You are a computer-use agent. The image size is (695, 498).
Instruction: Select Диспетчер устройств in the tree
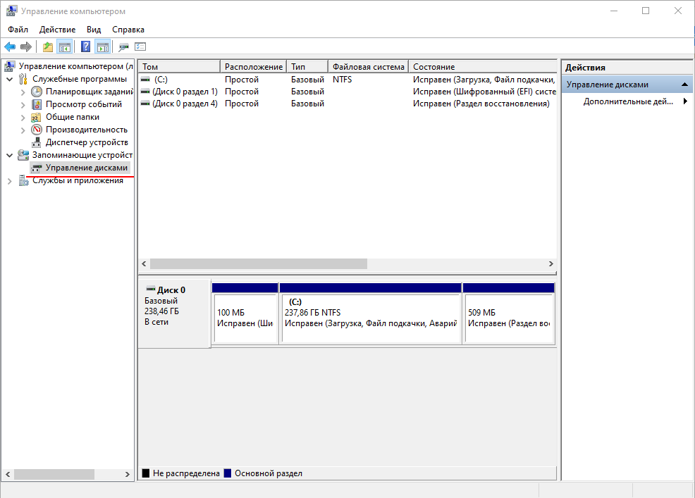click(87, 142)
